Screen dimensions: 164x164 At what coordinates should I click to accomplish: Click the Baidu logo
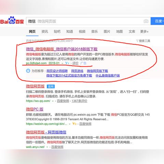pos(12,20)
